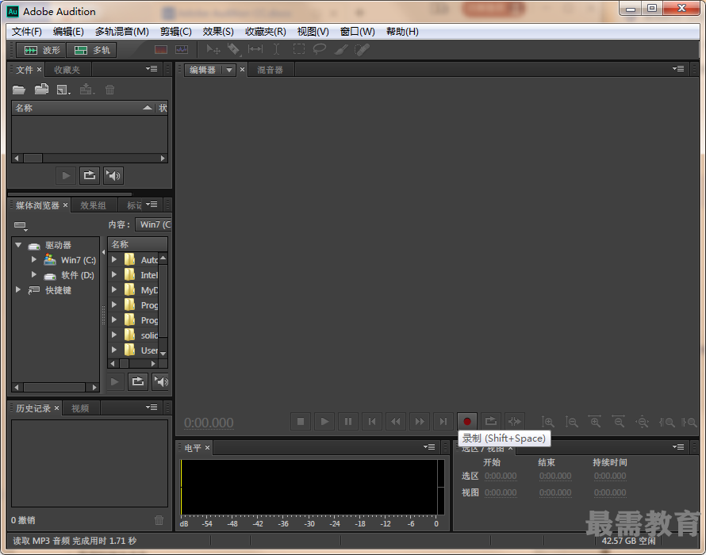Open Media Browser panel options menu

[152, 205]
